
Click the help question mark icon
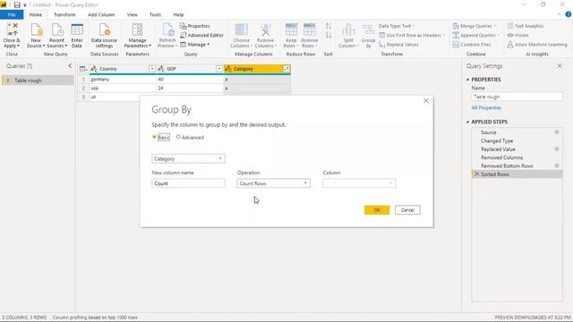coord(569,14)
